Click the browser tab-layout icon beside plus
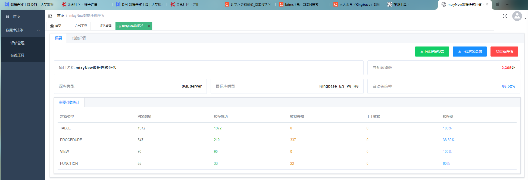 (498, 4)
